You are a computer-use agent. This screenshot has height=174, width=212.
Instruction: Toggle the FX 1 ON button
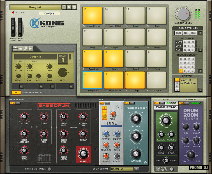(102, 103)
